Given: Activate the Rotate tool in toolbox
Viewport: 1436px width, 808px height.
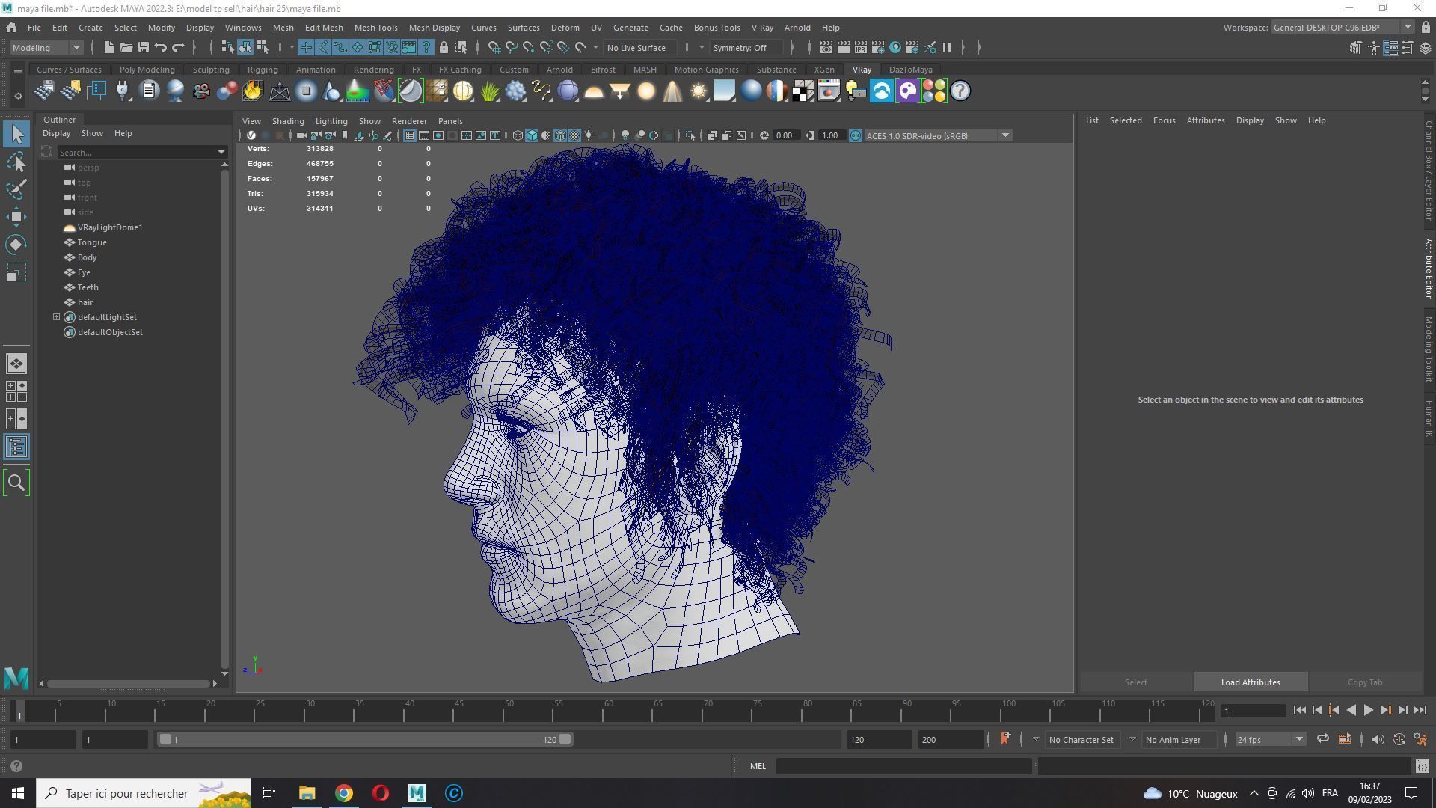Looking at the screenshot, I should pyautogui.click(x=16, y=245).
